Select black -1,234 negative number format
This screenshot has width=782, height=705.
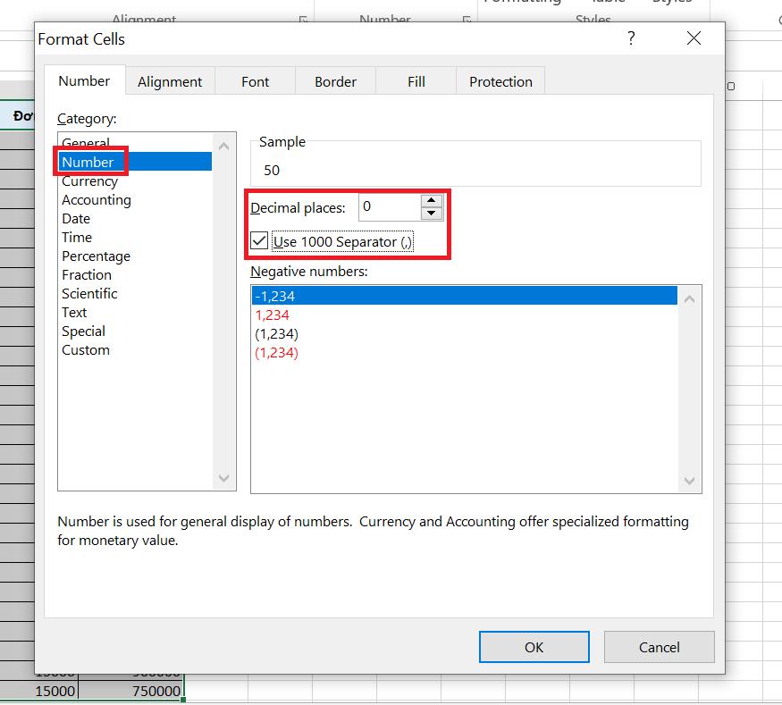coord(465,296)
